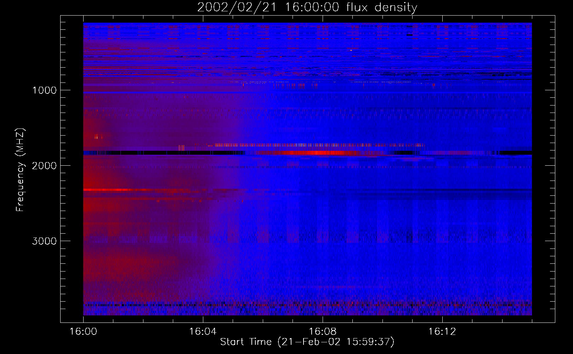This screenshot has width=573, height=354.
Task: Click the '1000' frequency axis label
Action: pyautogui.click(x=44, y=90)
